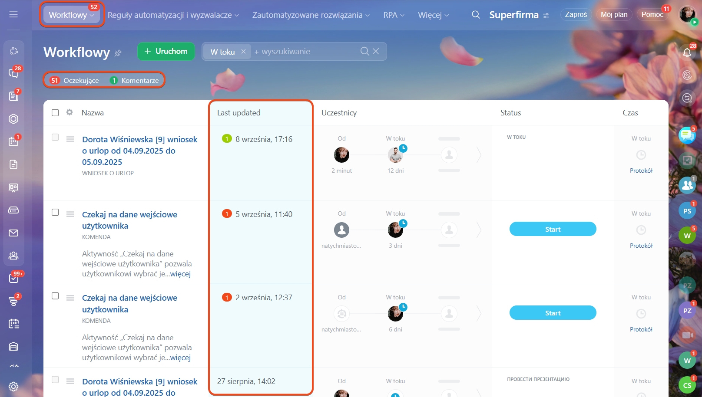Image resolution: width=702 pixels, height=397 pixels.
Task: Open the drive storage icon in sidebar
Action: pos(13,210)
